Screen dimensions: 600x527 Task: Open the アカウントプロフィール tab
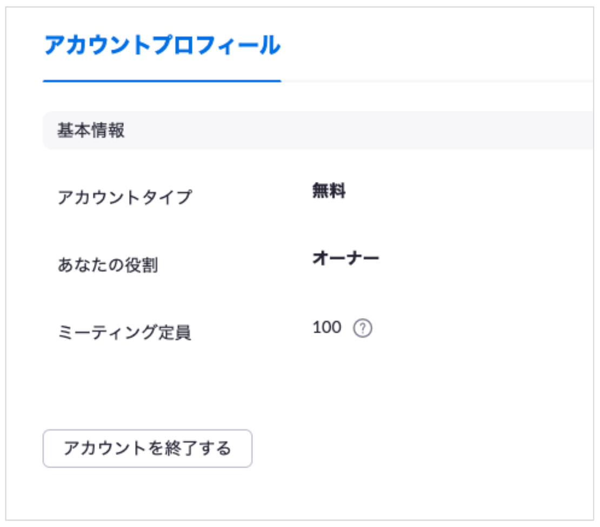click(x=162, y=45)
